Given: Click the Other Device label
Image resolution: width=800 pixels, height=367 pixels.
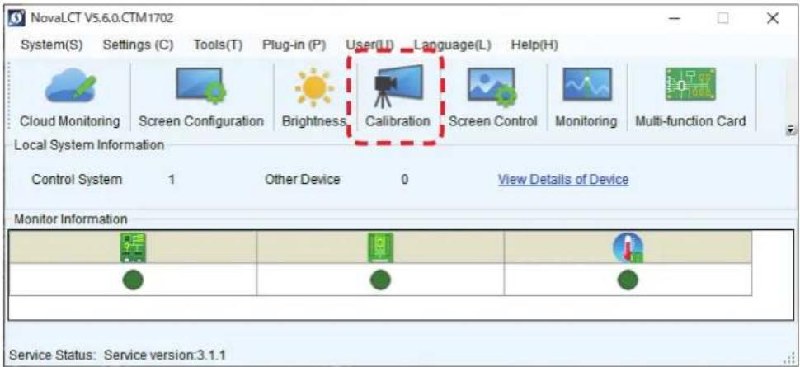Looking at the screenshot, I should click(x=303, y=180).
